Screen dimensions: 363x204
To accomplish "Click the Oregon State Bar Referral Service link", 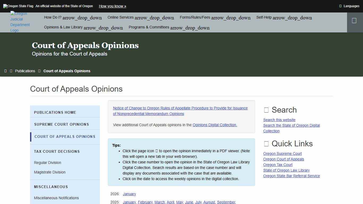I will tap(291, 176).
